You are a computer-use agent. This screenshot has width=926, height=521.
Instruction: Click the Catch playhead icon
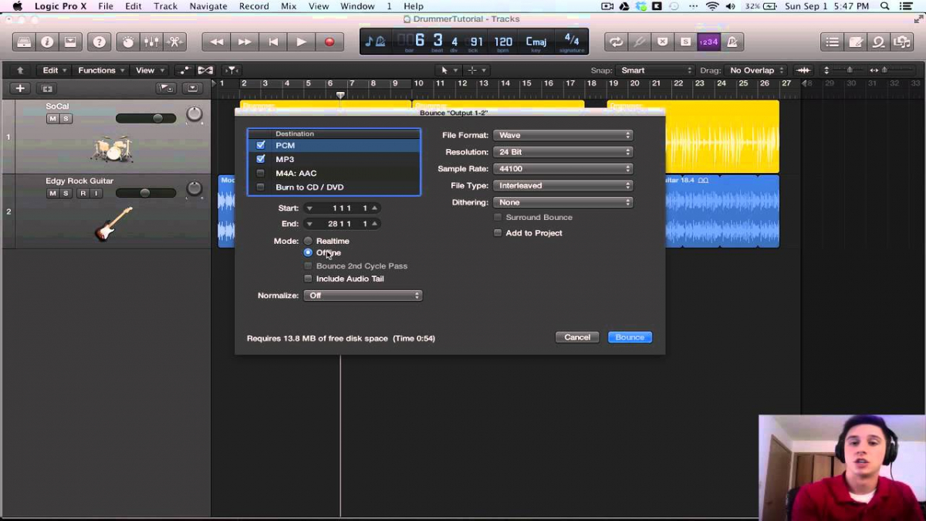click(x=230, y=70)
